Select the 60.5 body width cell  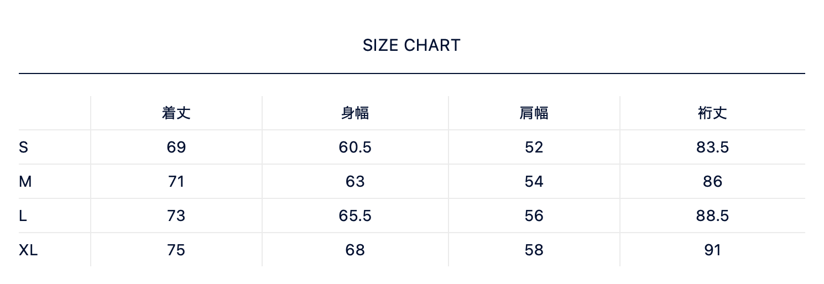coord(354,148)
